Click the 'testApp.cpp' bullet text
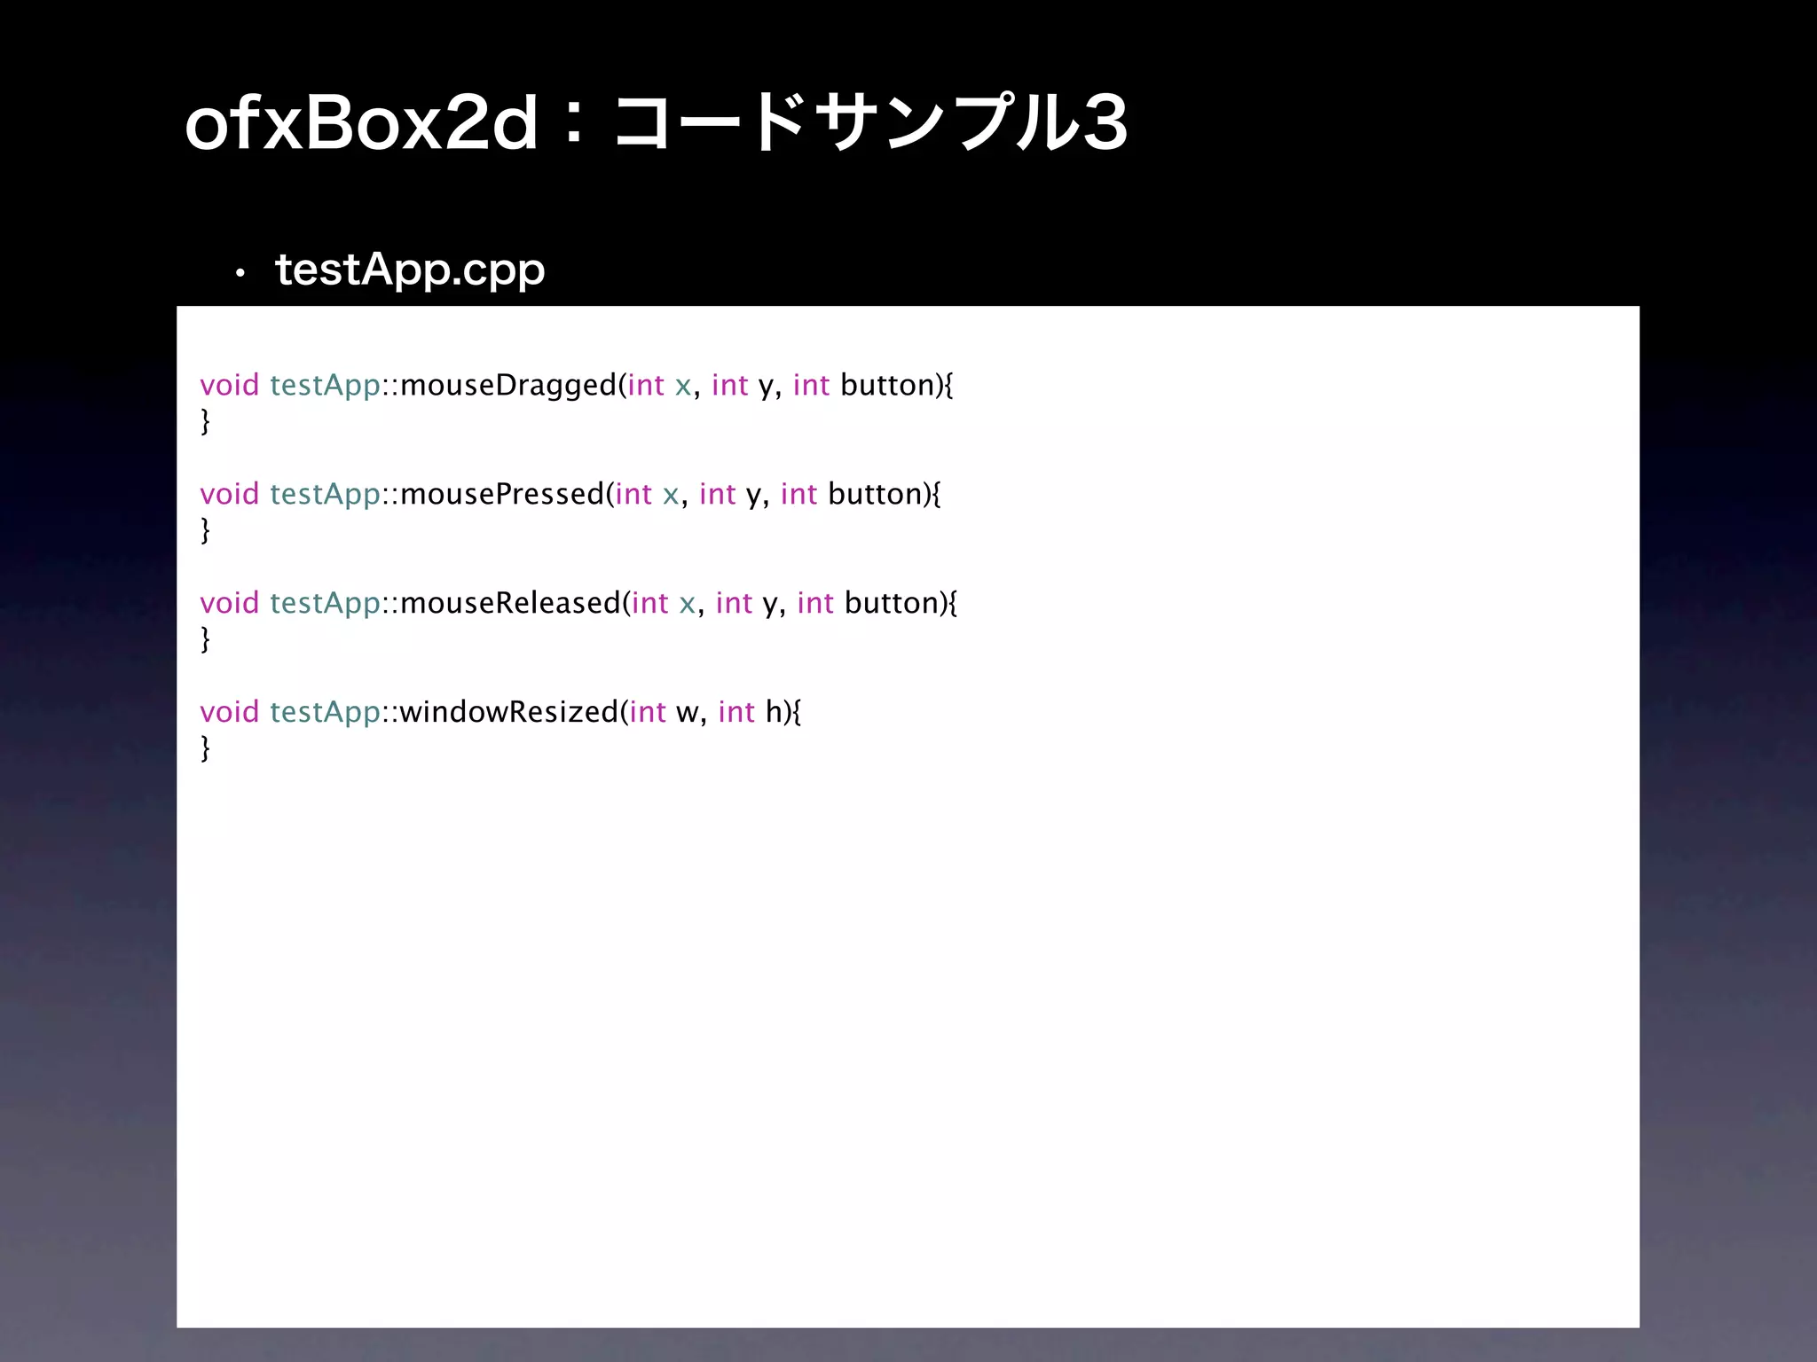The height and width of the screenshot is (1362, 1817). click(x=410, y=270)
